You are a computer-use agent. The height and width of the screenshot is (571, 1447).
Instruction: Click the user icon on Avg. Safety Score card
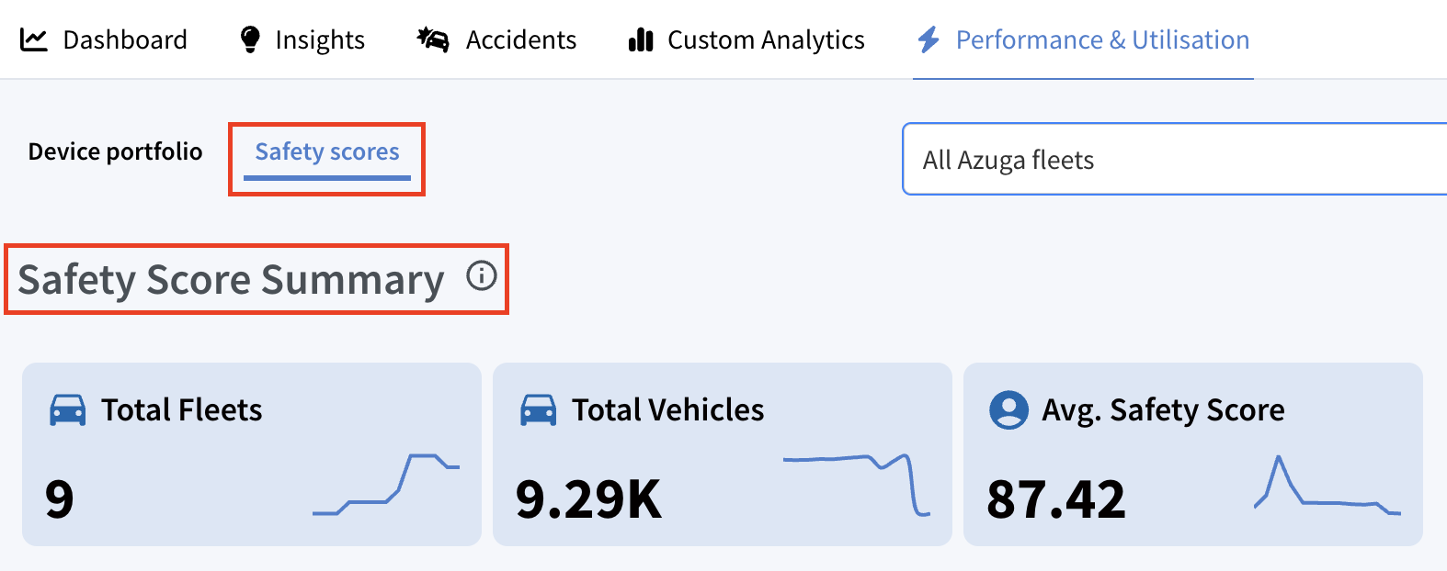coord(1008,409)
